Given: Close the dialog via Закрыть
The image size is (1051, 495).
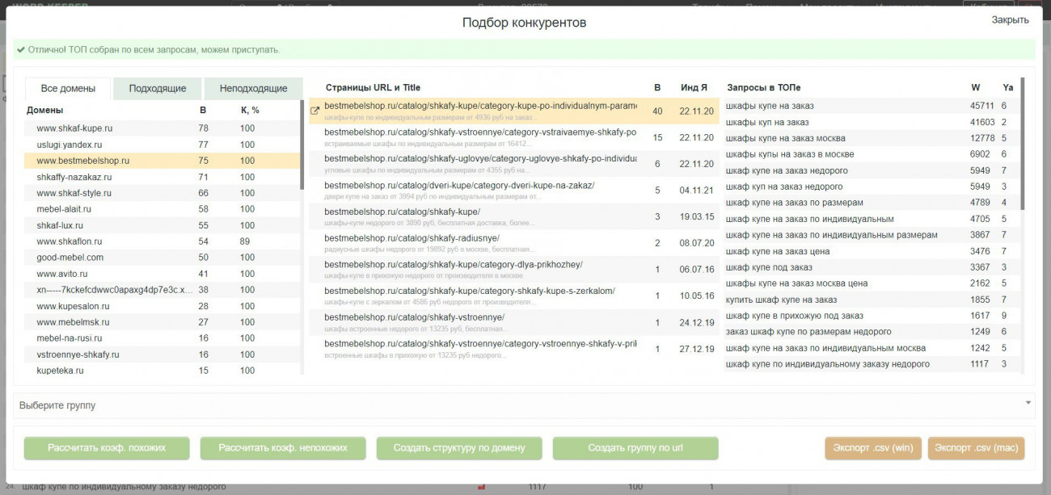Looking at the screenshot, I should [x=1010, y=20].
